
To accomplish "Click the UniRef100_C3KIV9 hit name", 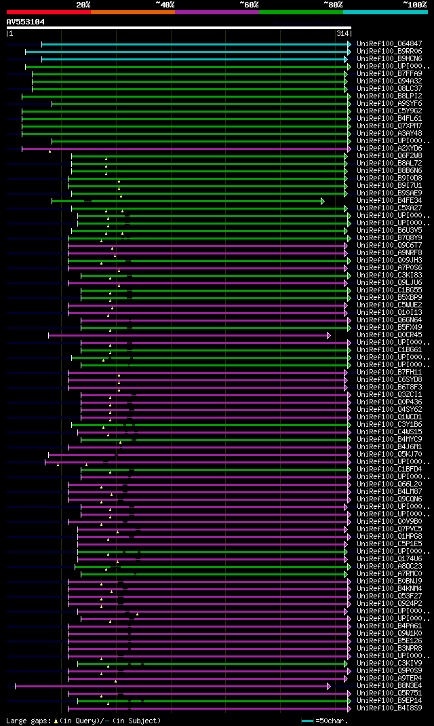I will (x=389, y=663).
